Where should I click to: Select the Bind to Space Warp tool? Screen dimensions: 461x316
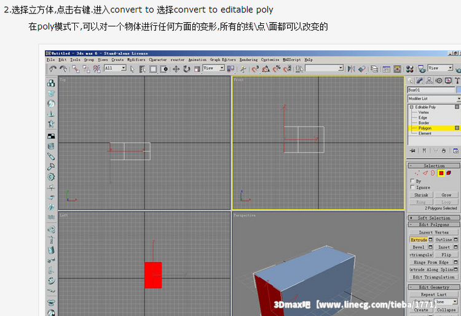pyautogui.click(x=97, y=69)
